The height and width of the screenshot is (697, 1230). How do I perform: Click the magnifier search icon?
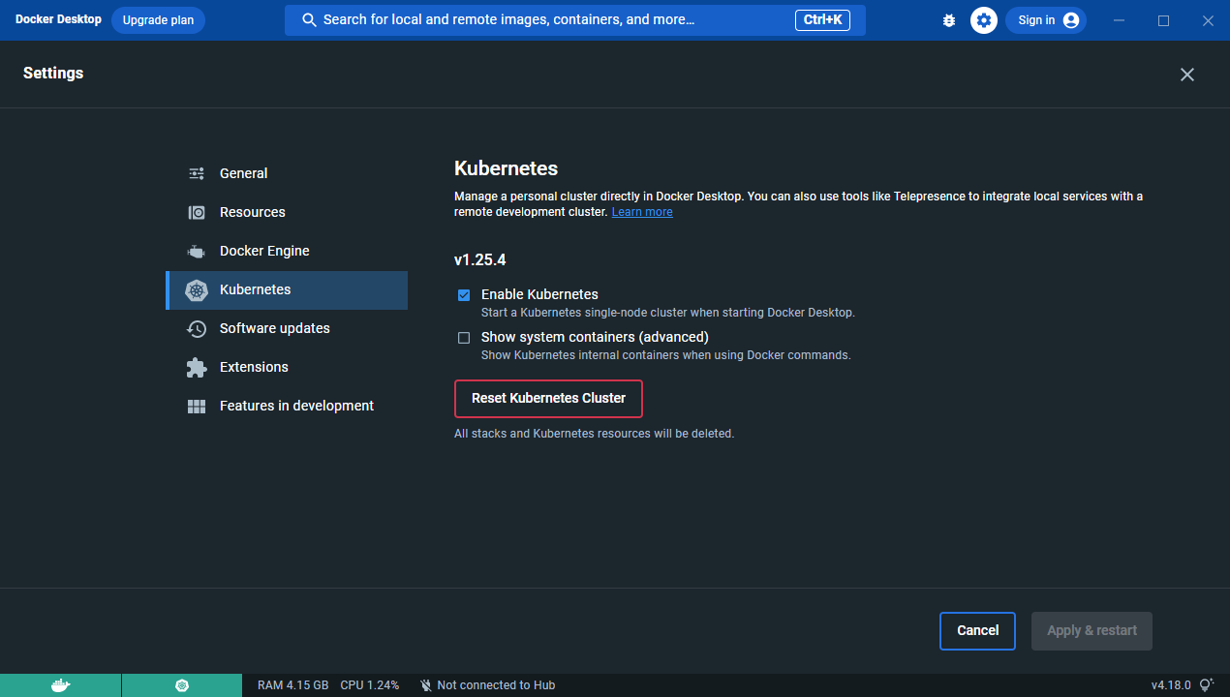tap(310, 20)
